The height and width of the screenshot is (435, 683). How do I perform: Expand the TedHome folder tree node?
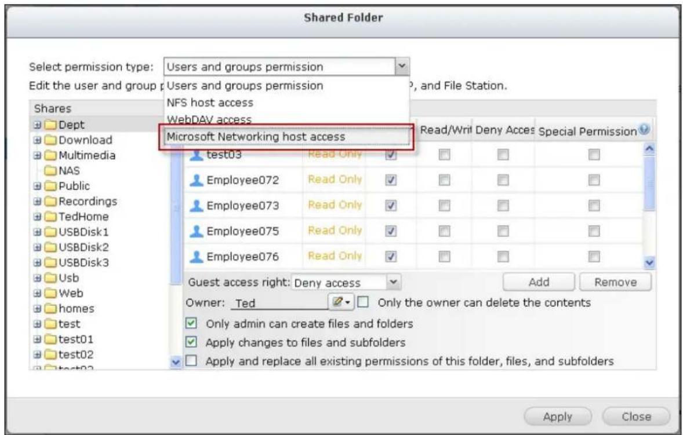[38, 217]
